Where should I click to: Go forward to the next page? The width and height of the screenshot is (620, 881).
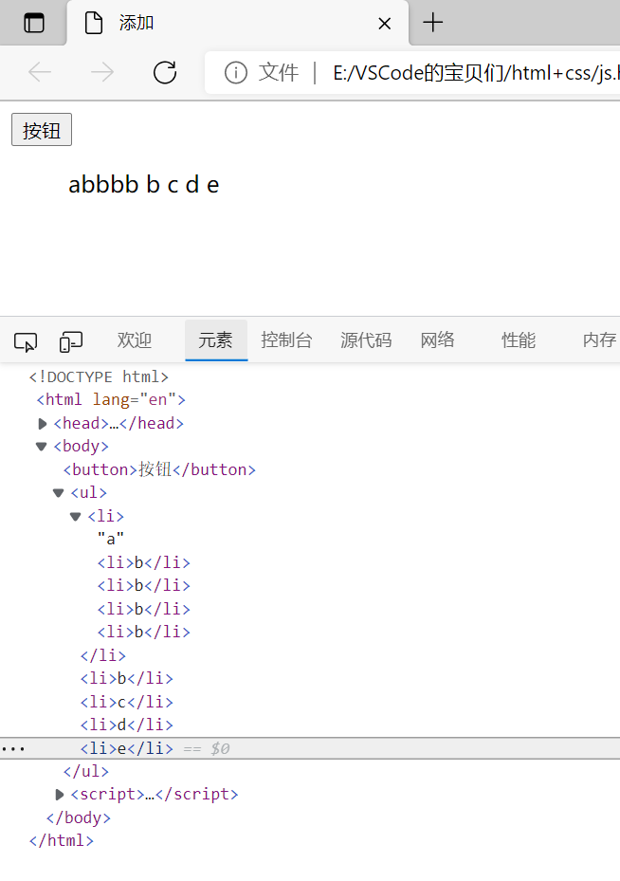click(x=102, y=72)
